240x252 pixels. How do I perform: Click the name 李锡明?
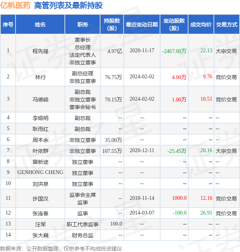click(x=41, y=118)
